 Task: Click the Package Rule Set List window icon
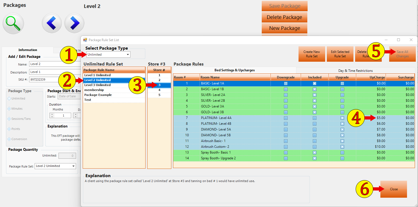(x=85, y=40)
